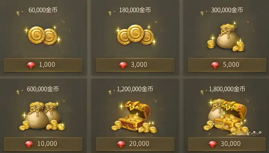Image resolution: width=269 pixels, height=153 pixels.
Task: Click the three gold coins icon
Action: click(x=135, y=35)
